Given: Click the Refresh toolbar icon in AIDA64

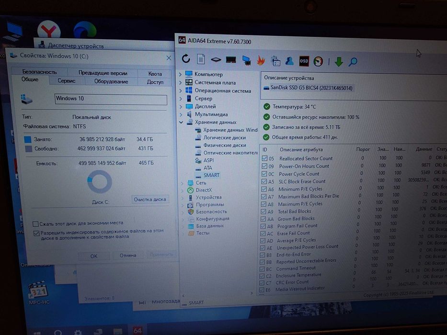Looking at the screenshot, I should tap(186, 58).
